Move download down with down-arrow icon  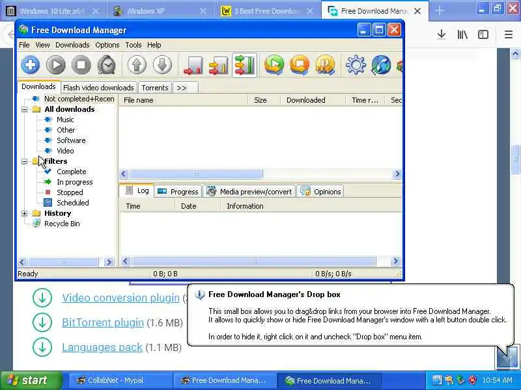pos(162,64)
